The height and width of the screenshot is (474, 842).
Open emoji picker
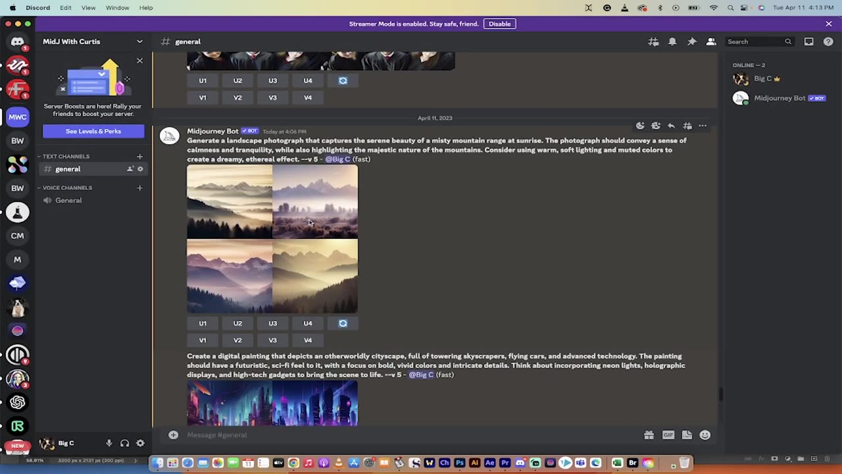[705, 434]
